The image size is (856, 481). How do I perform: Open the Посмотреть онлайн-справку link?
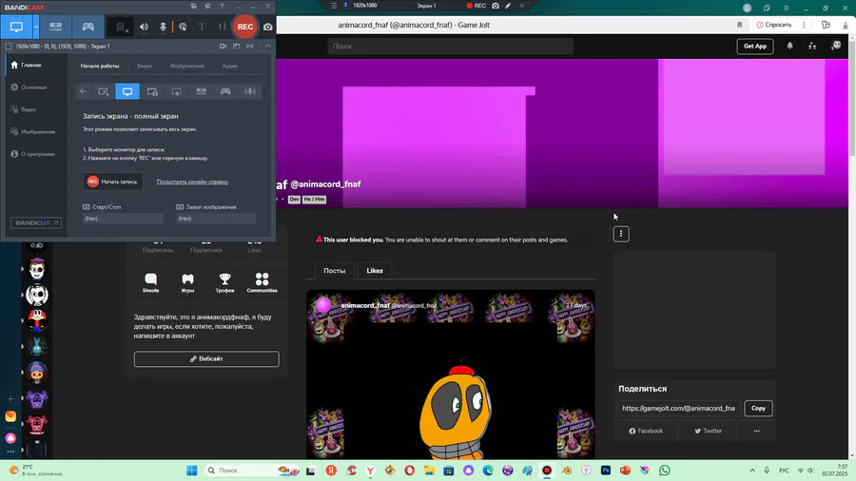[x=192, y=182]
